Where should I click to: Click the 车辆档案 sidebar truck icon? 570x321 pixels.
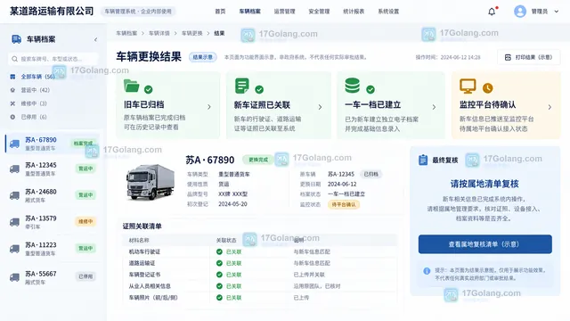[x=16, y=39]
